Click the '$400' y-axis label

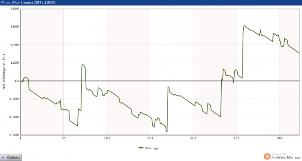point(15,45)
